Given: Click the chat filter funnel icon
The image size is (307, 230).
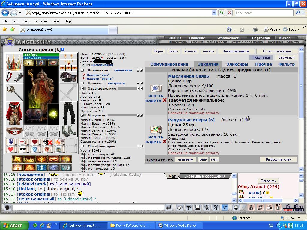Looking at the screenshot, I should tap(189, 207).
